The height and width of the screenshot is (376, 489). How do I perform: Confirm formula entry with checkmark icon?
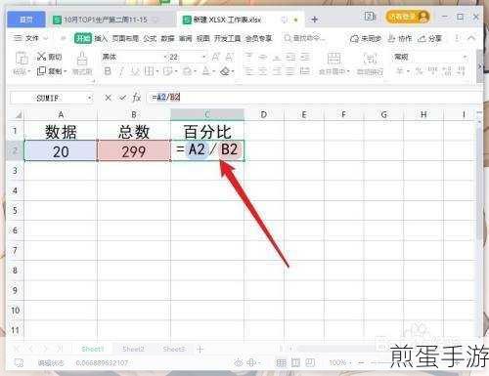122,98
